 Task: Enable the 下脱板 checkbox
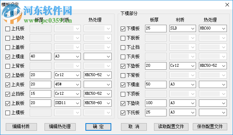(123, 38)
